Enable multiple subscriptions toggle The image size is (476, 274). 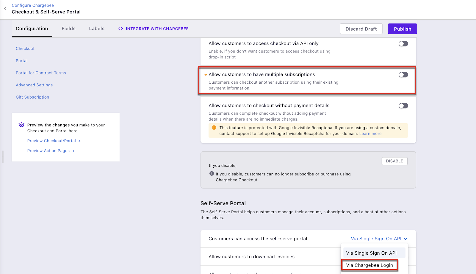(x=403, y=75)
